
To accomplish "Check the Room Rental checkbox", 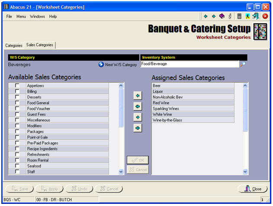I will coord(17,160).
